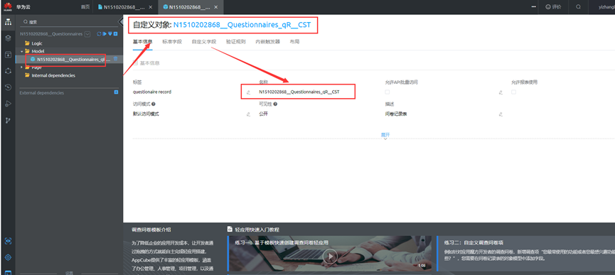Click the object title link N1510202868__Questionnaires_qR__CST

pos(242,25)
